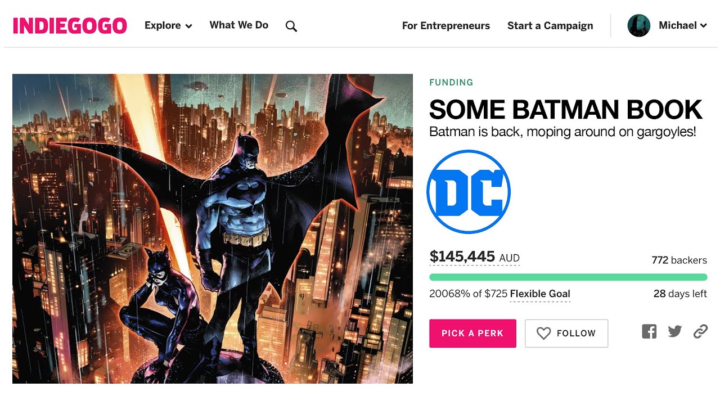Click the $145,445 amount raised
This screenshot has height=405, width=720.
(x=462, y=257)
